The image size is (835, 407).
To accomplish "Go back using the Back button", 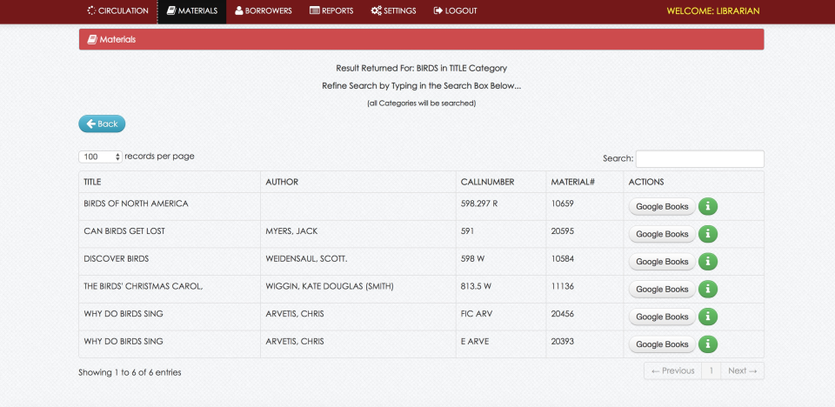I will (x=102, y=123).
